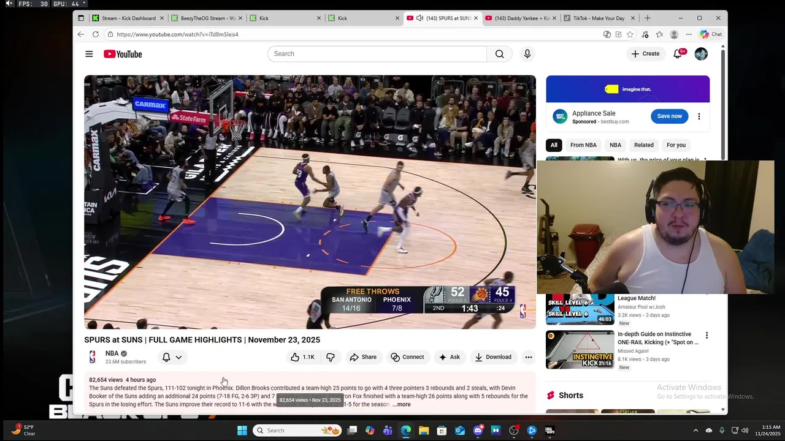This screenshot has width=785, height=441.
Task: Open the volume icon in system tray
Action: pyautogui.click(x=745, y=431)
